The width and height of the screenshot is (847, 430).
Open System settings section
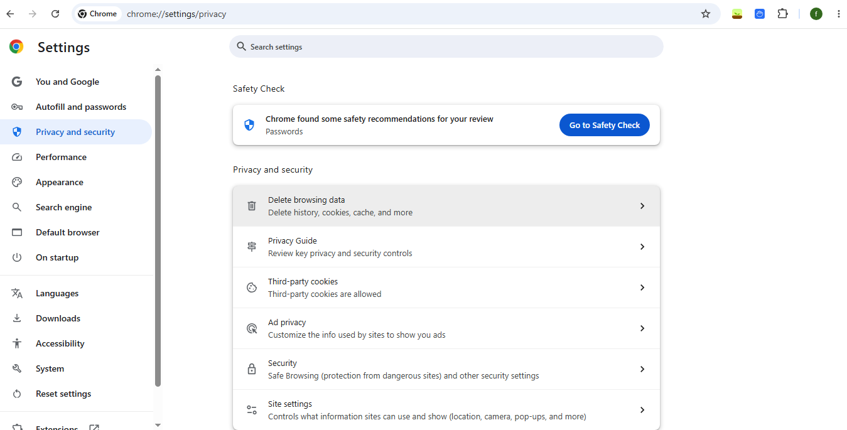click(76, 368)
